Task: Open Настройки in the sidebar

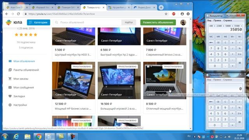Action: (20, 105)
